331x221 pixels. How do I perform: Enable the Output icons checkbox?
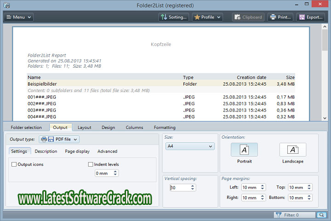14,164
